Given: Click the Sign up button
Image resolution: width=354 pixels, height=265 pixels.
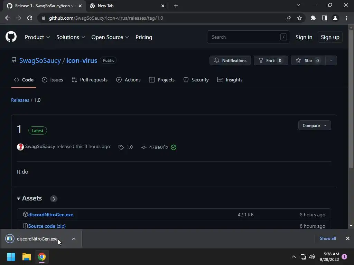Looking at the screenshot, I should click(330, 37).
